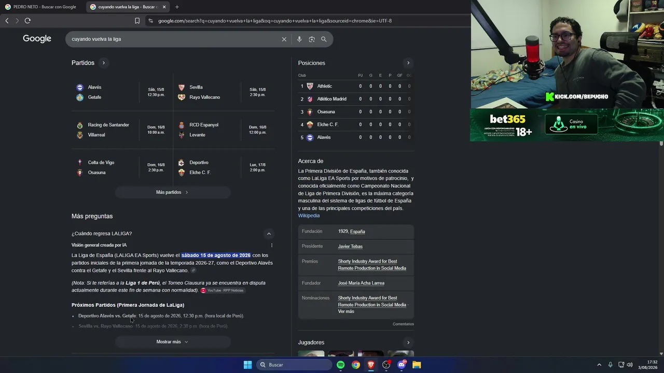Go back to the previous page
The image size is (664, 373).
tap(7, 21)
